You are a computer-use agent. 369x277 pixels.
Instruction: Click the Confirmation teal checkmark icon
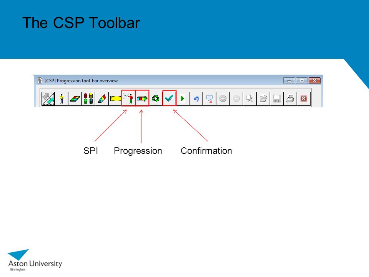click(x=169, y=98)
